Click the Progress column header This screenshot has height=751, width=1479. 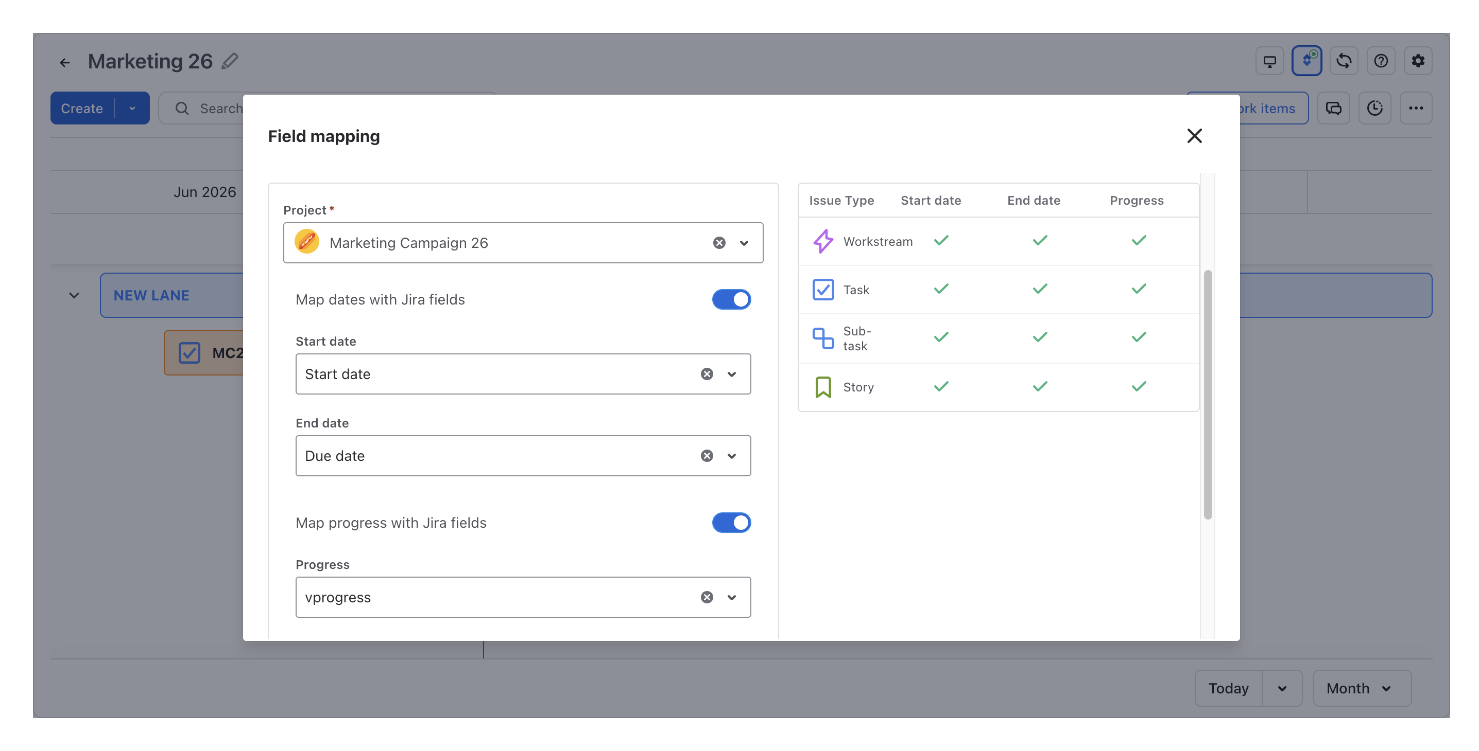tap(1136, 201)
